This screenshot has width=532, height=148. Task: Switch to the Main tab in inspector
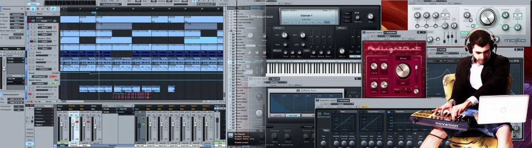(19, 49)
